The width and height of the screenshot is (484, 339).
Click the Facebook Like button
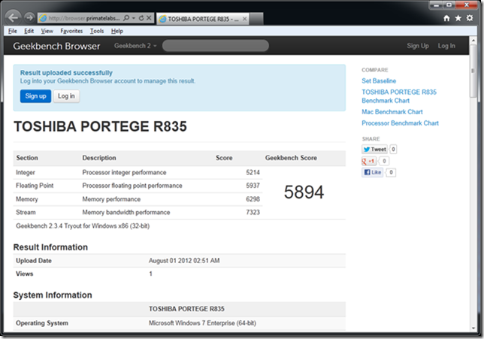coord(372,172)
